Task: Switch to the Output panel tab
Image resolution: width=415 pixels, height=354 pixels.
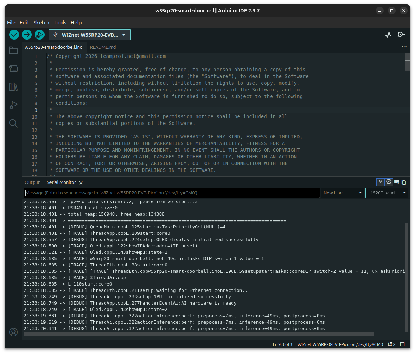Action: (x=32, y=182)
